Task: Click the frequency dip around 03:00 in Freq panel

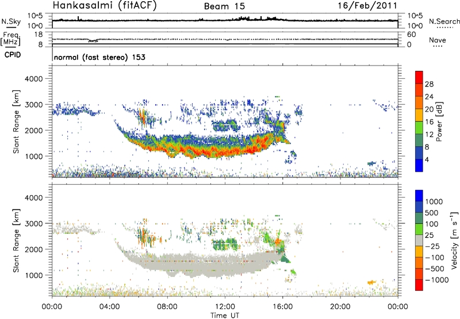Action: 93,40
